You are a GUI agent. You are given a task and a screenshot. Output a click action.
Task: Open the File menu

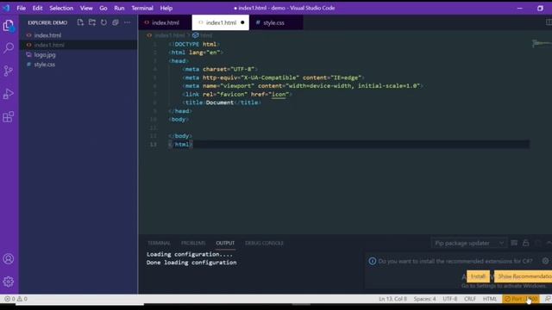[21, 8]
